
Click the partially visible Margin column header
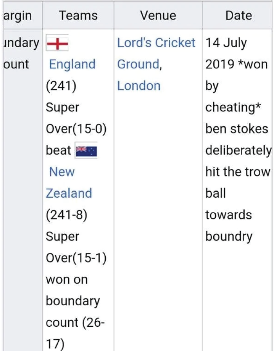click(18, 16)
